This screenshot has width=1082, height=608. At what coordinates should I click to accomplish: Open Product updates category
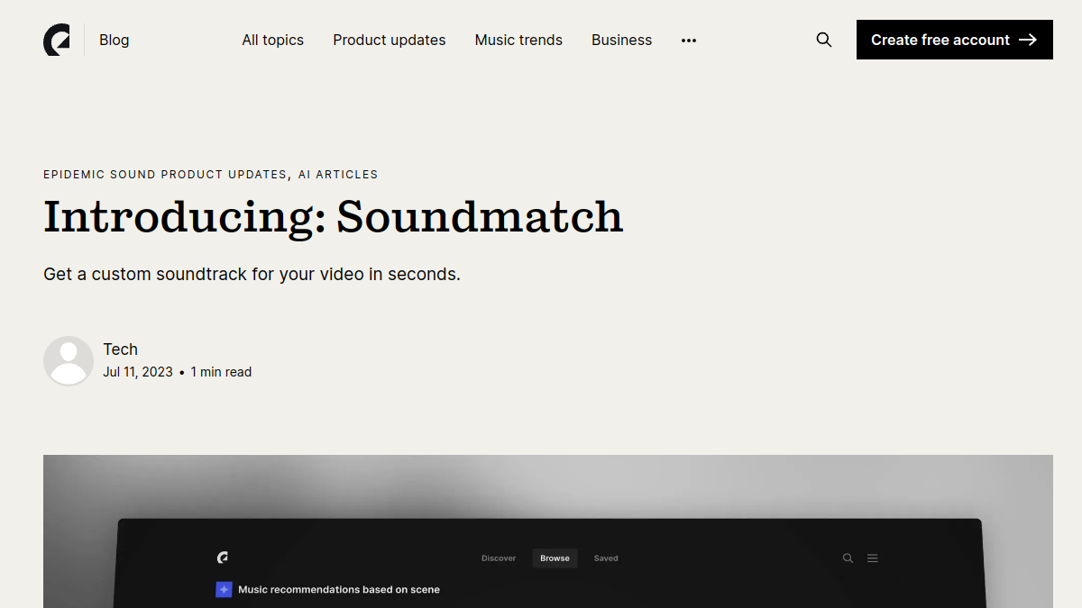point(390,40)
